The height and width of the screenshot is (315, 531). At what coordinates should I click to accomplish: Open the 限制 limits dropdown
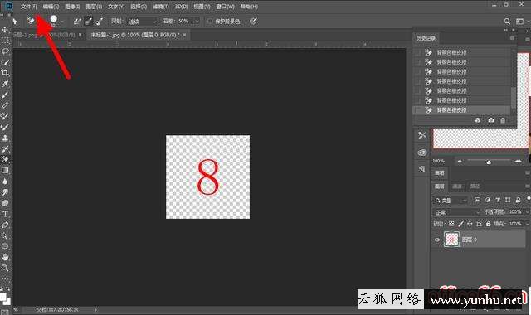142,22
